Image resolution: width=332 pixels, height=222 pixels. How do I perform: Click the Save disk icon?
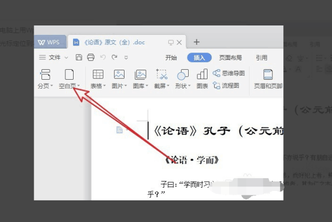[x=79, y=58]
